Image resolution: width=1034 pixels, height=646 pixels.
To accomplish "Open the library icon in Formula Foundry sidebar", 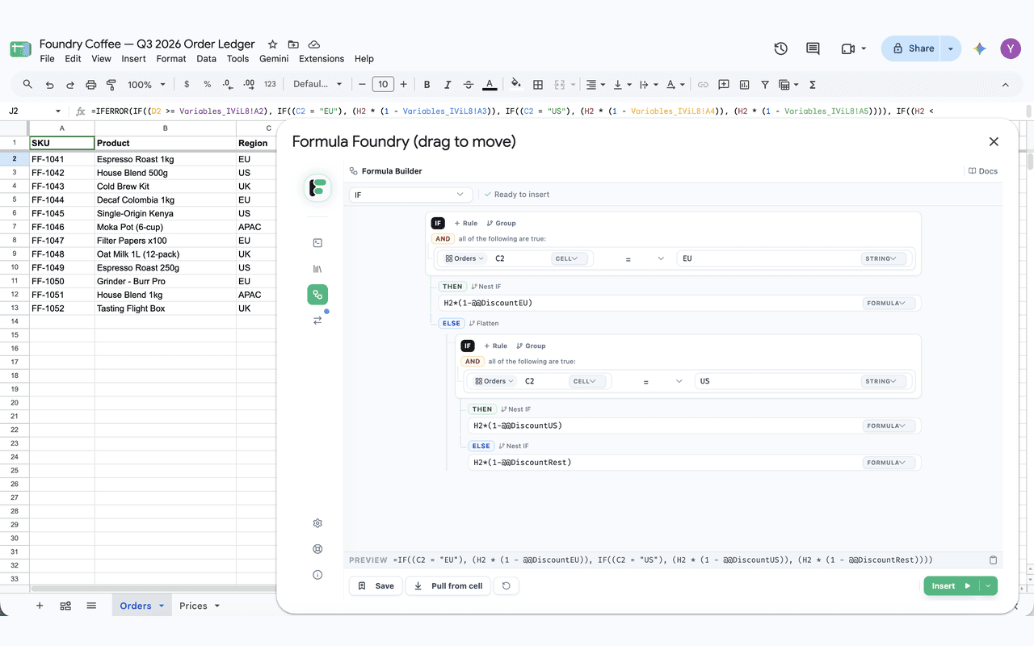I will click(317, 269).
